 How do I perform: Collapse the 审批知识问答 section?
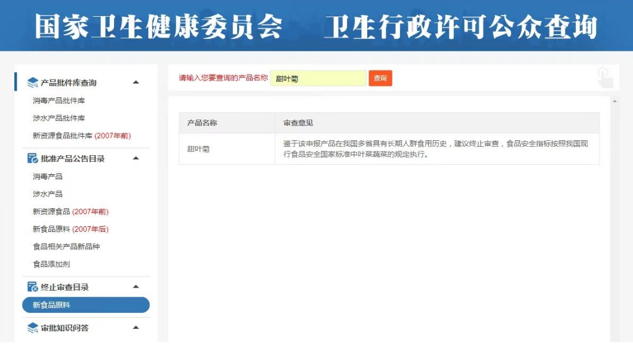[x=137, y=327]
